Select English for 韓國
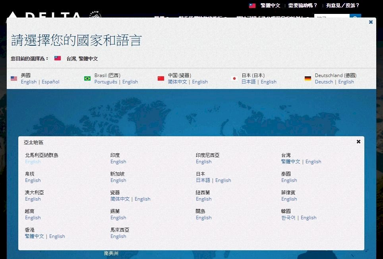This screenshot has height=259, width=383. pos(308,218)
